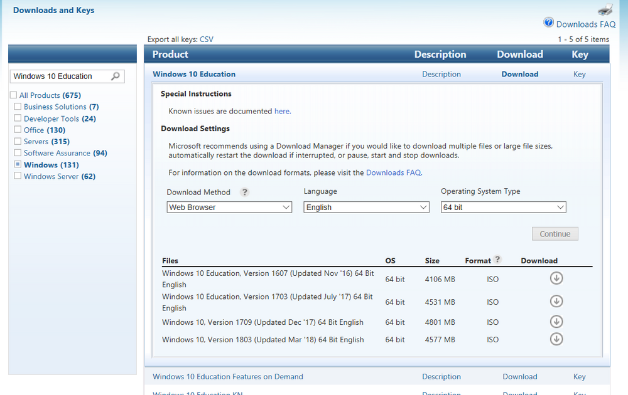Click the blue Downloads FAQ help icon
This screenshot has height=395, width=628.
coord(548,23)
